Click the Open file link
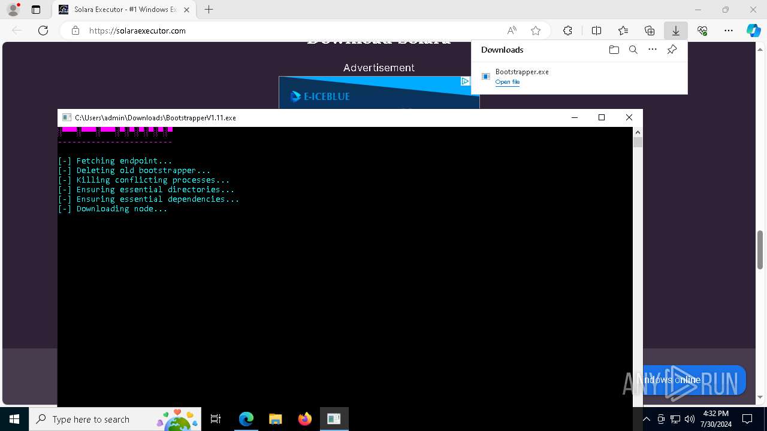The image size is (767, 431). pyautogui.click(x=507, y=82)
